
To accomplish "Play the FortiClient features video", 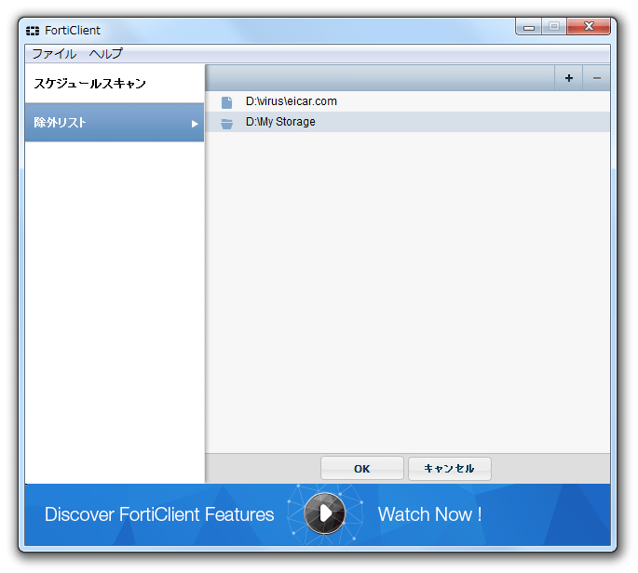I will (x=324, y=513).
